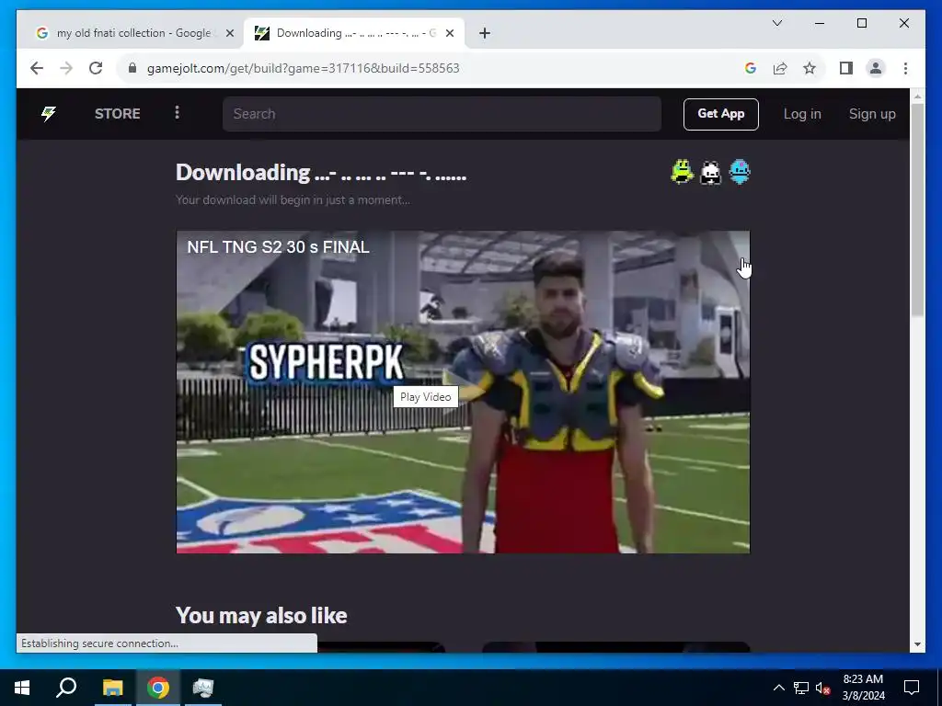Click the NFL TNG S2 30 s FINAL title
Image resolution: width=942 pixels, height=706 pixels.
coord(278,246)
